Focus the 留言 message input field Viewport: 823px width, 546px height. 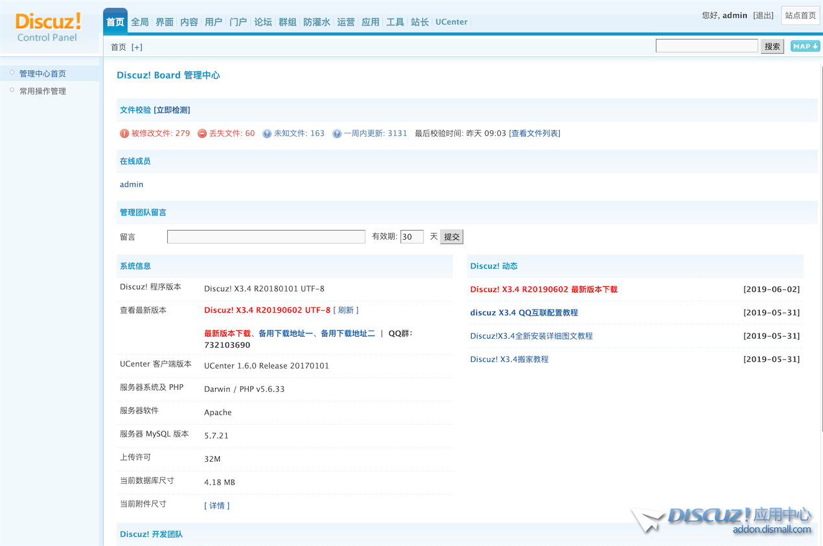click(266, 237)
